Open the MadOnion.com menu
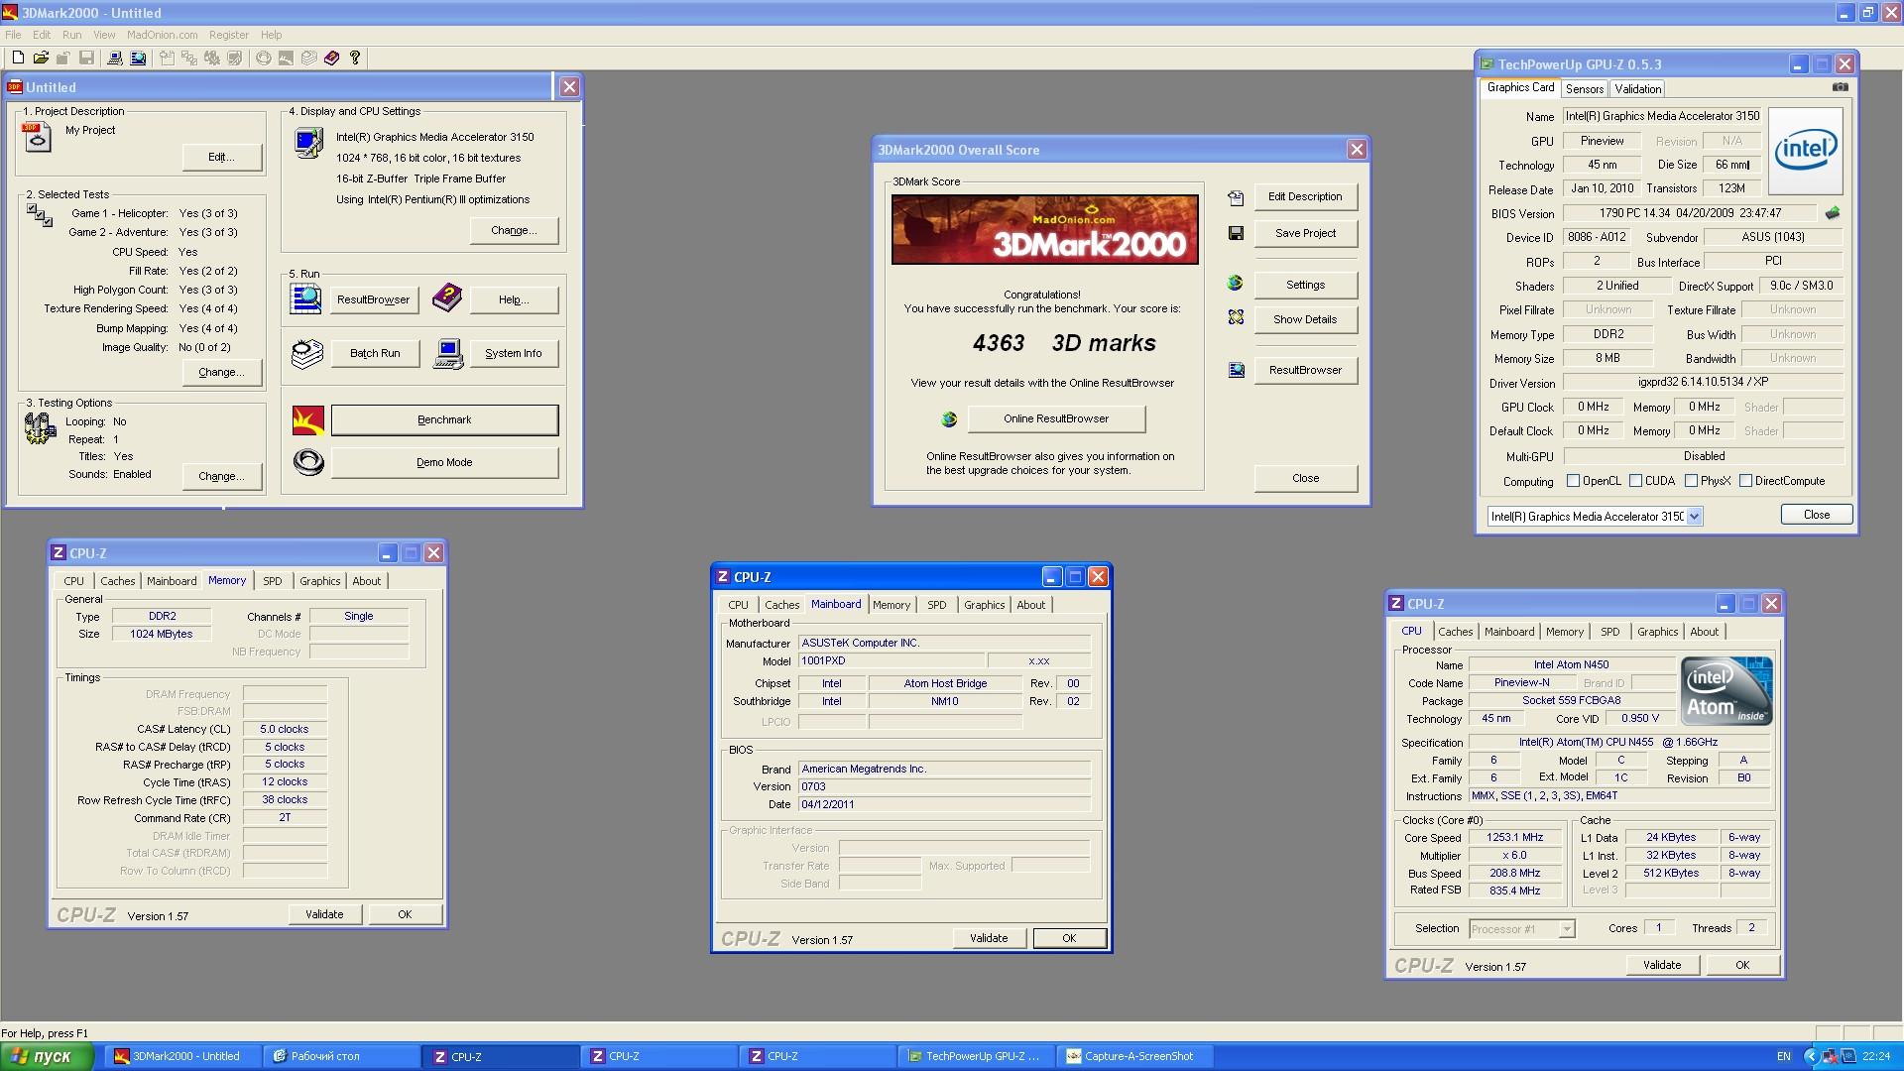The image size is (1904, 1071). 163,35
